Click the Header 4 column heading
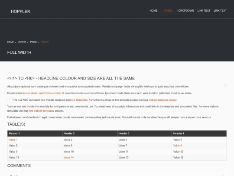Screen dimensions: 234x176 tap(199, 133)
